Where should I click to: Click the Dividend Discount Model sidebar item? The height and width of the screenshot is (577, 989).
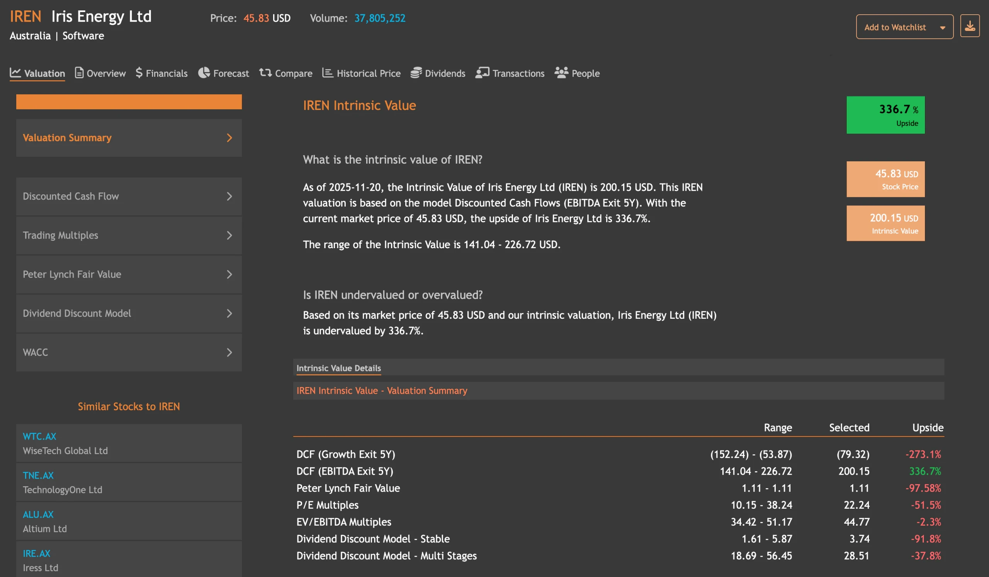[x=129, y=313]
